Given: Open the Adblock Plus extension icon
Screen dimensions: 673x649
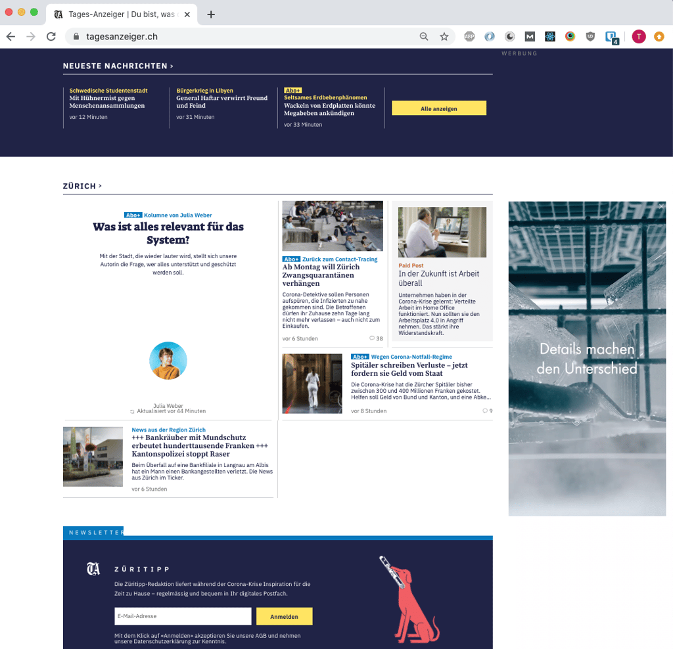Looking at the screenshot, I should [x=469, y=37].
